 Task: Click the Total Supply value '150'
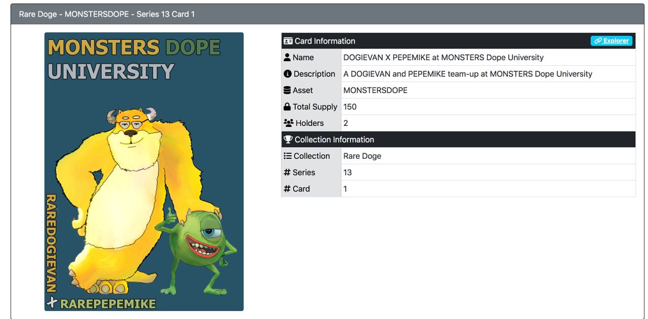click(x=350, y=107)
